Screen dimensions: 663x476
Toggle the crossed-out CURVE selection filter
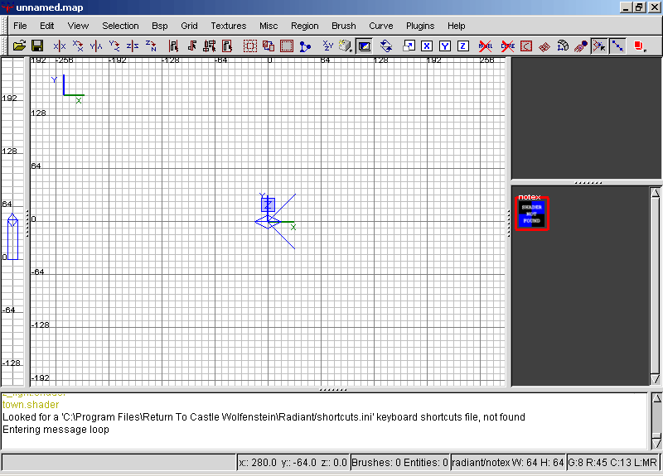coord(508,46)
